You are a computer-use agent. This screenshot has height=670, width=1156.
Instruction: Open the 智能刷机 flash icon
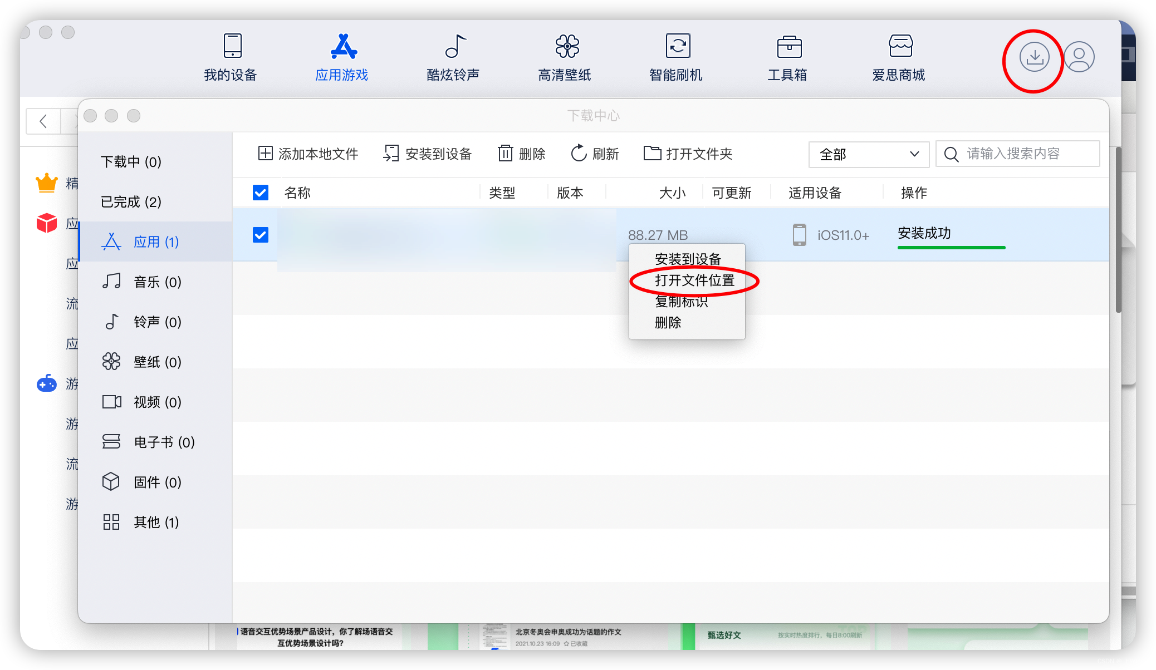click(x=678, y=46)
